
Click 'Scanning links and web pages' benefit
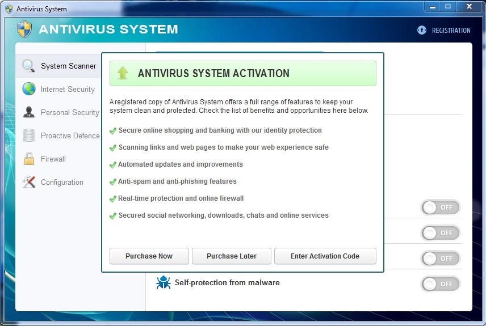pos(224,147)
